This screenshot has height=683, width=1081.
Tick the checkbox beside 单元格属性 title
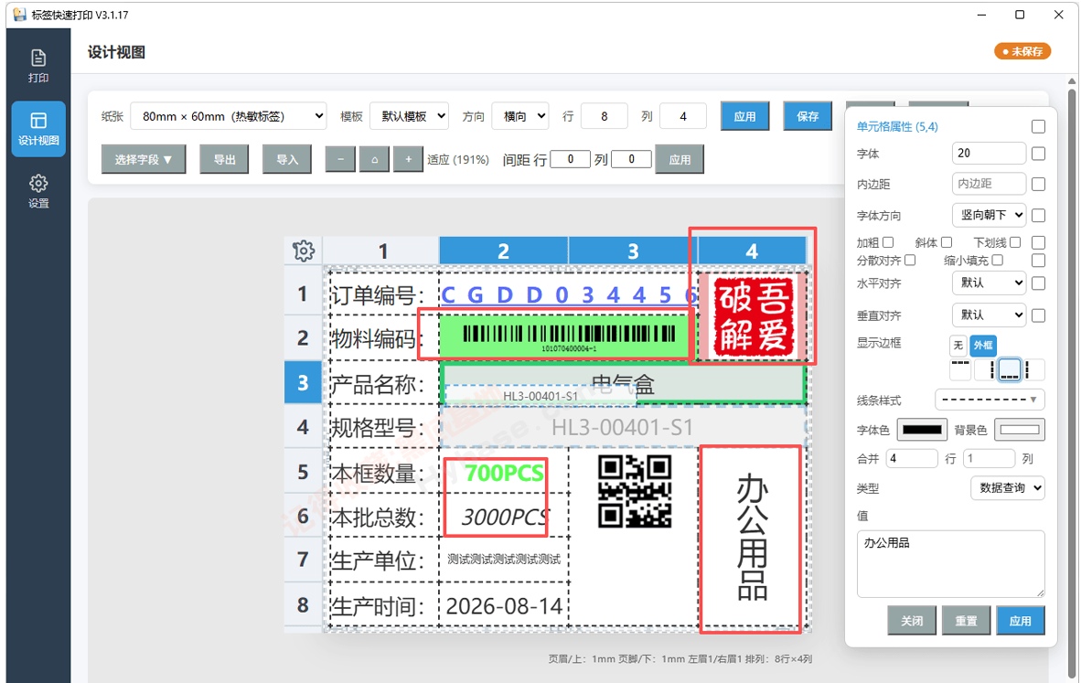tap(1038, 127)
